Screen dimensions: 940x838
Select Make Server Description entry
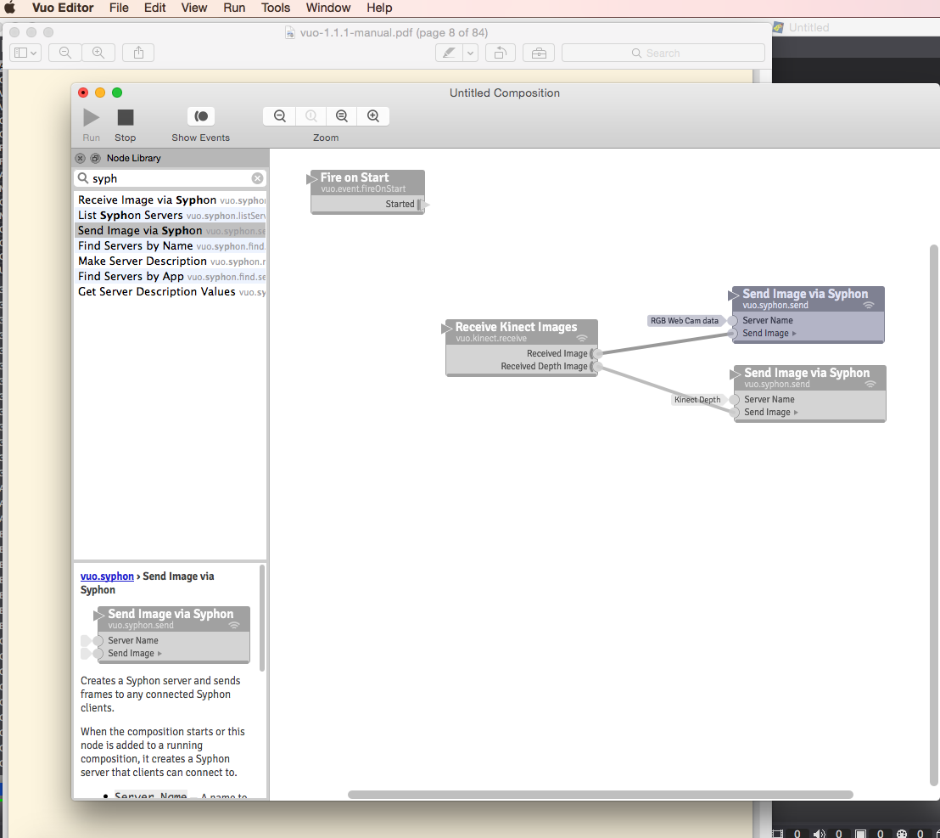(x=171, y=261)
